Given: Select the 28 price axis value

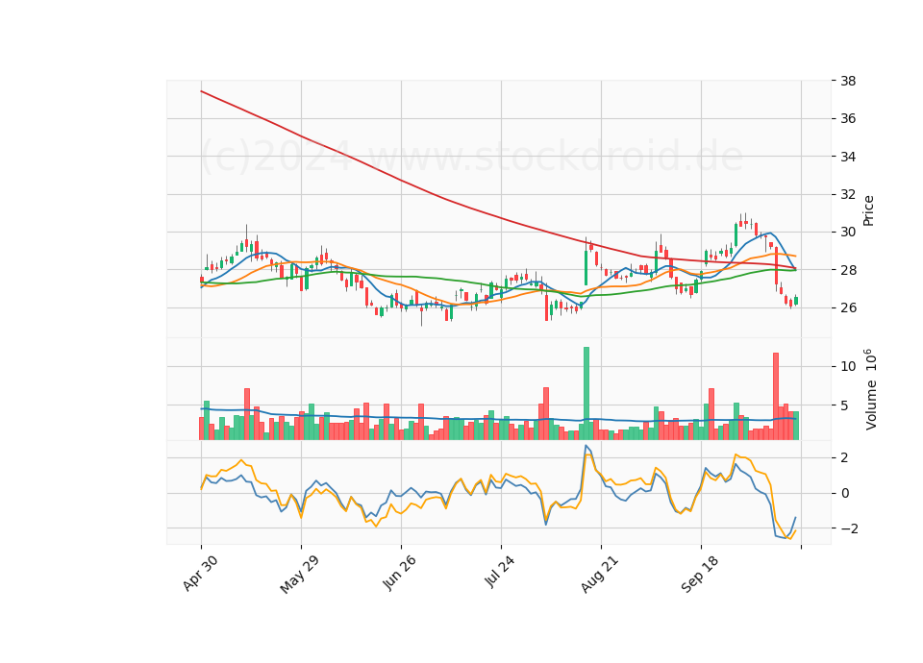Looking at the screenshot, I should 848,270.
